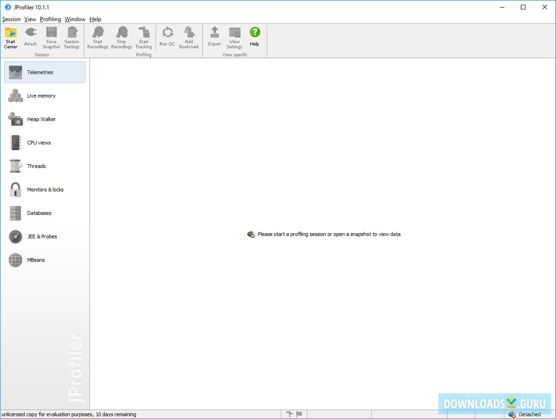The width and height of the screenshot is (556, 419).
Task: Go to Monitors & locks section
Action: (45, 190)
